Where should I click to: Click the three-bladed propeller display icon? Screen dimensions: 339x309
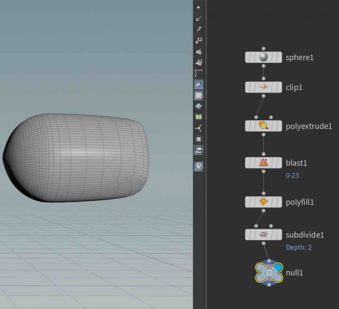tap(198, 128)
